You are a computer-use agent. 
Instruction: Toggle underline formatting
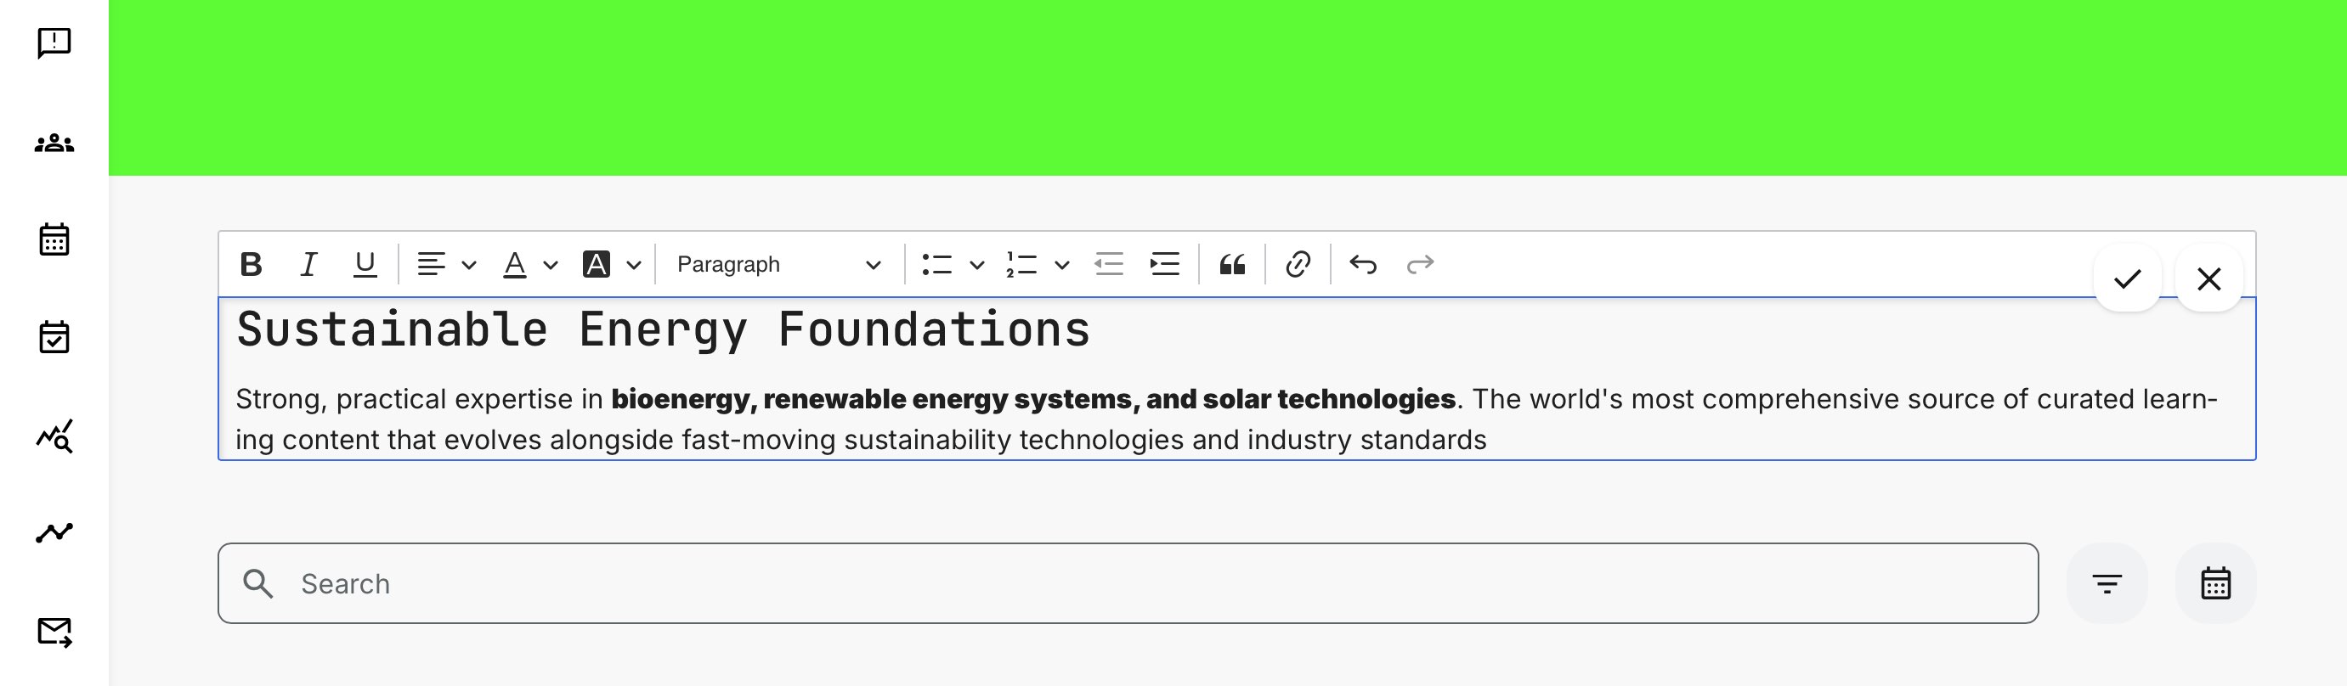[x=365, y=265]
